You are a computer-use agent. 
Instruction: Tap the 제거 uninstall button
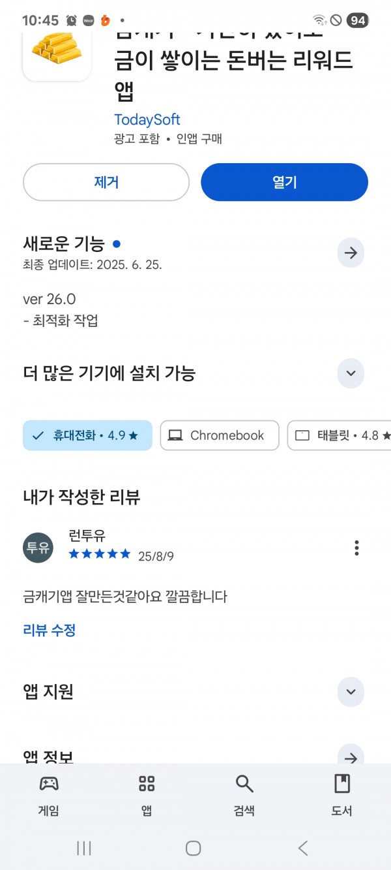106,182
